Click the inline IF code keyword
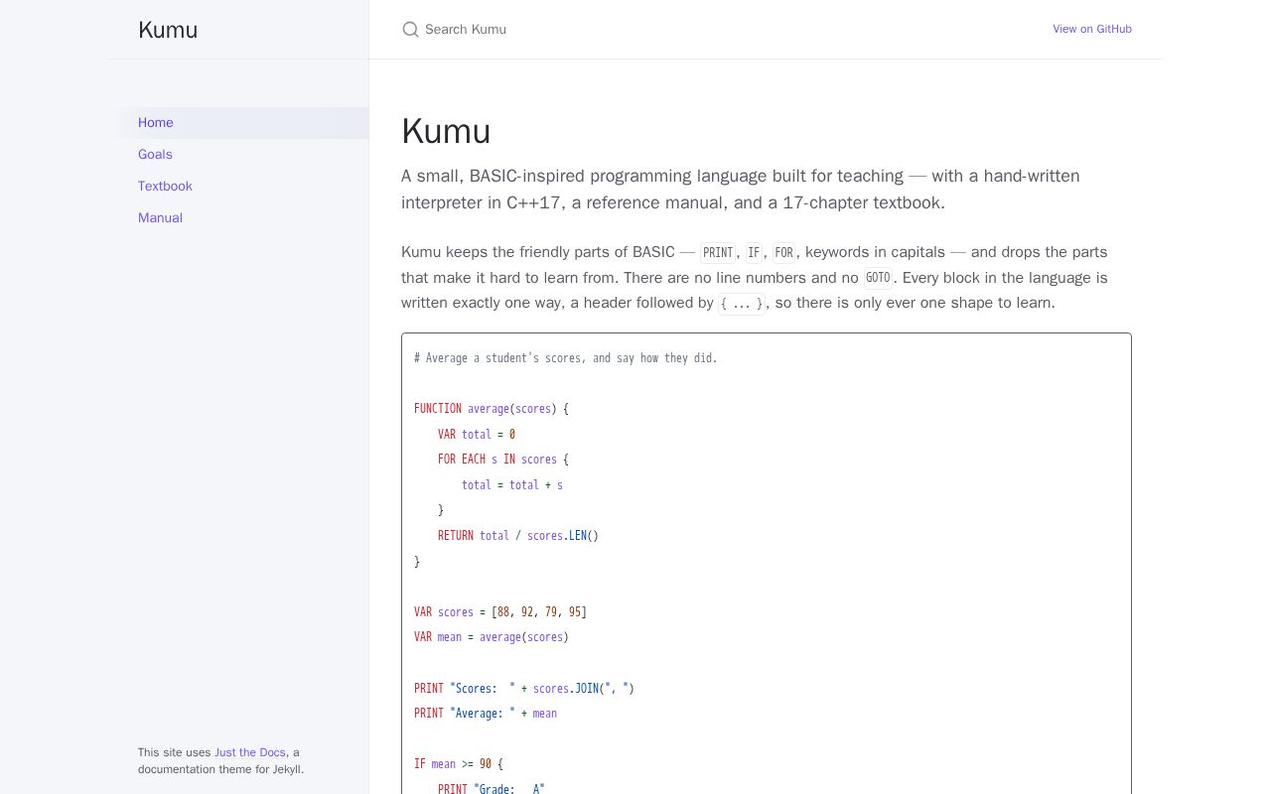The height and width of the screenshot is (794, 1271). (754, 253)
